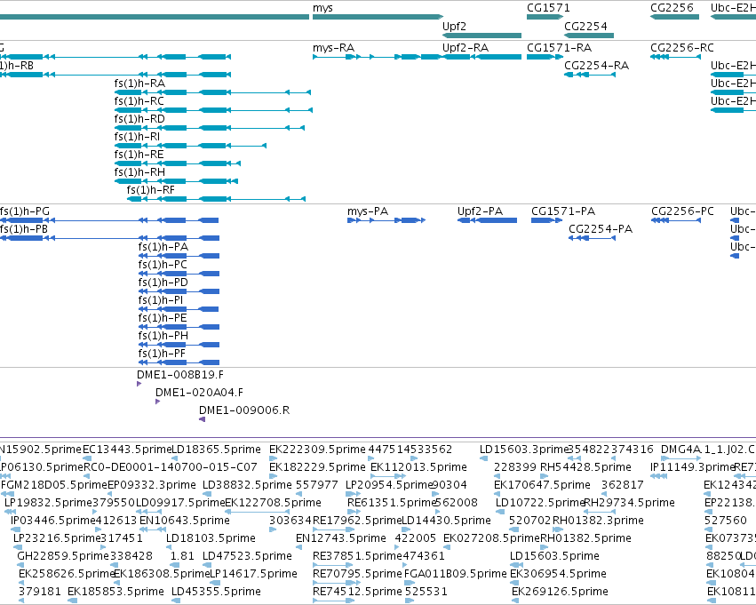
Task: Select EST RH54428.5prime
Action: coord(585,467)
